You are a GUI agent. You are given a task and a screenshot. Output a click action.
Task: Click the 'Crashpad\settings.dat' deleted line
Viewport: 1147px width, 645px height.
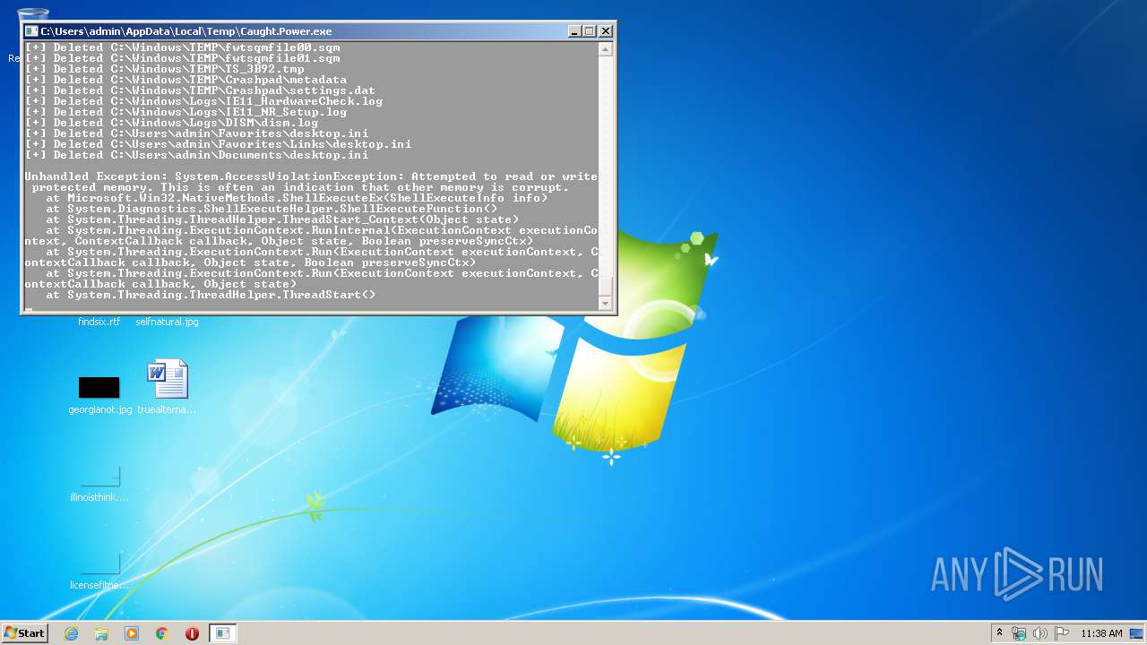pos(200,90)
